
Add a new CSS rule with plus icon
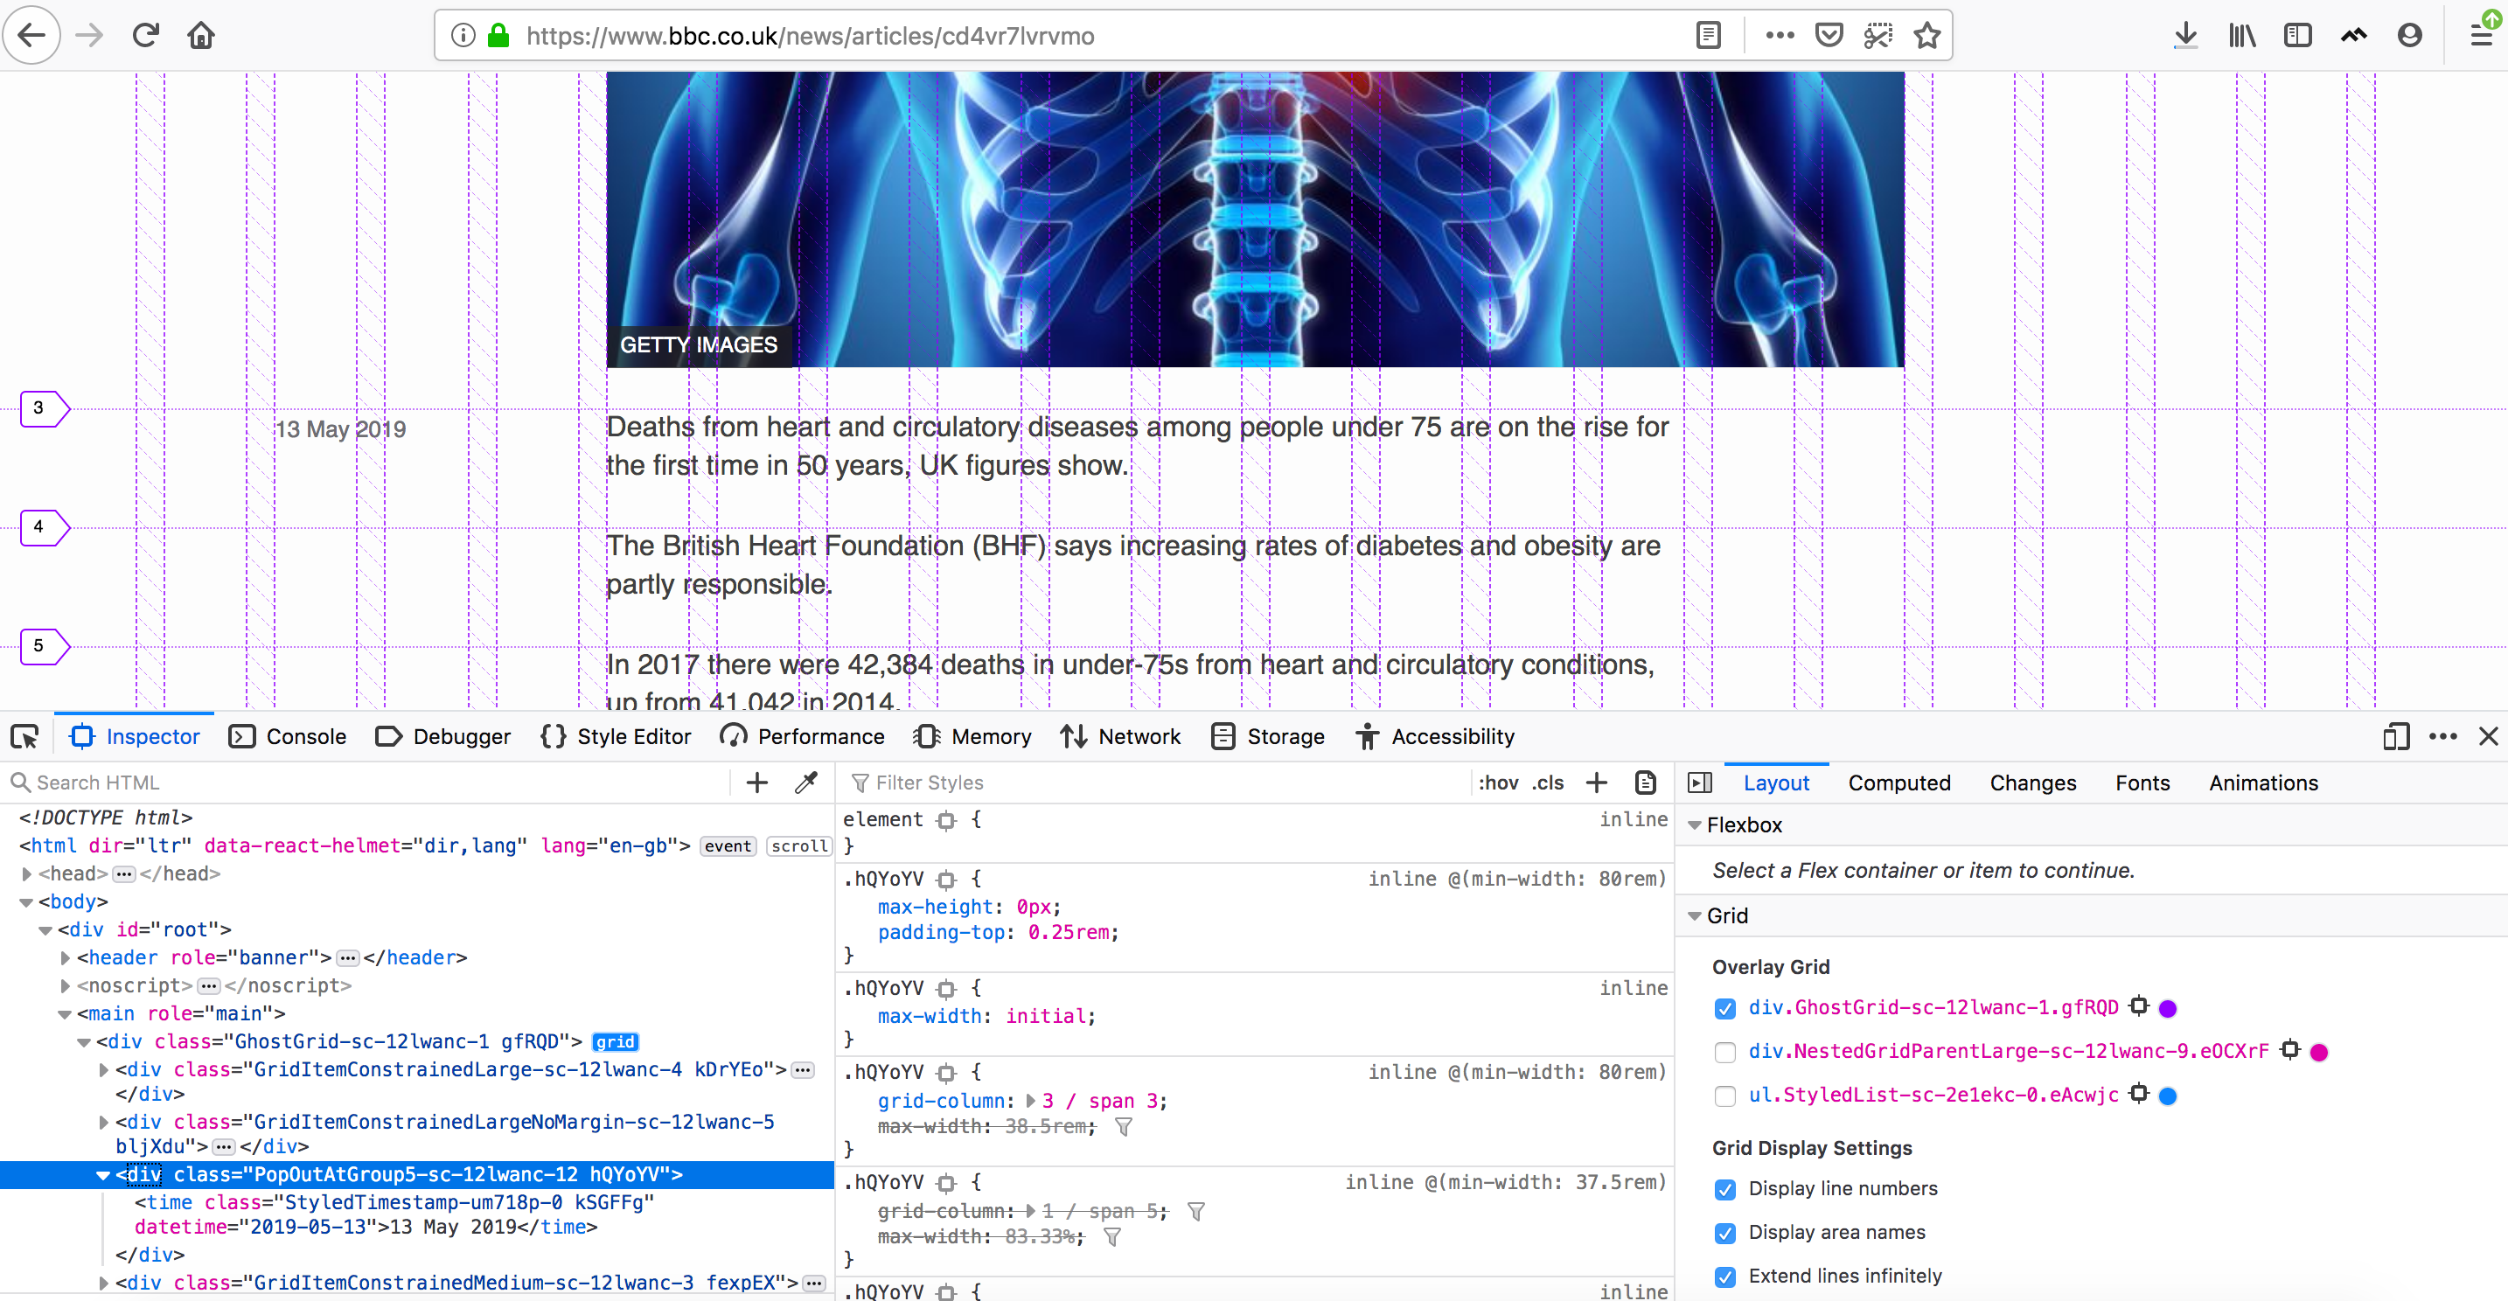point(1597,783)
